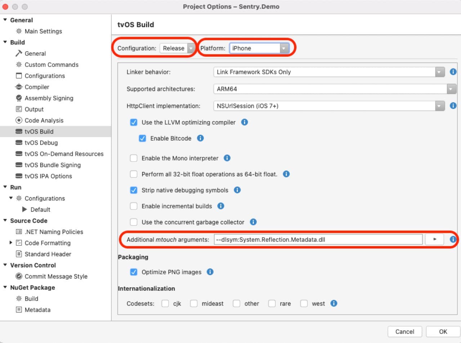Switch to the tvOS Debug page
The height and width of the screenshot is (343, 461).
coord(40,143)
